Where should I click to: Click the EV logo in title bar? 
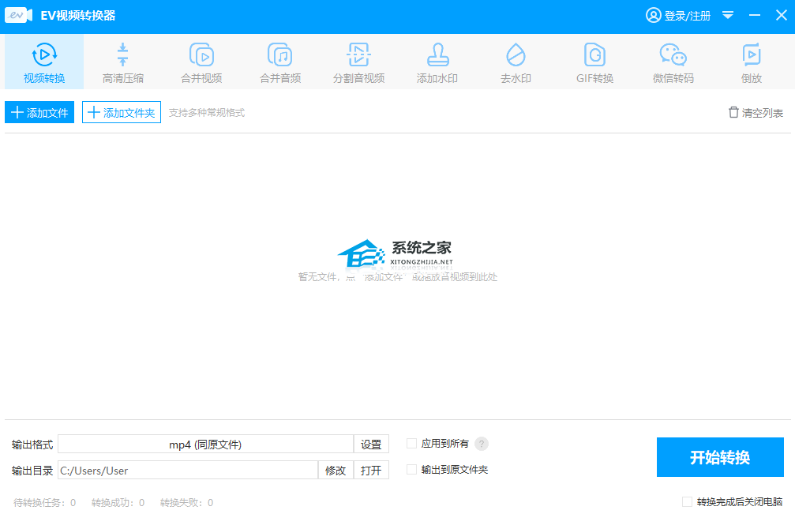pyautogui.click(x=19, y=15)
